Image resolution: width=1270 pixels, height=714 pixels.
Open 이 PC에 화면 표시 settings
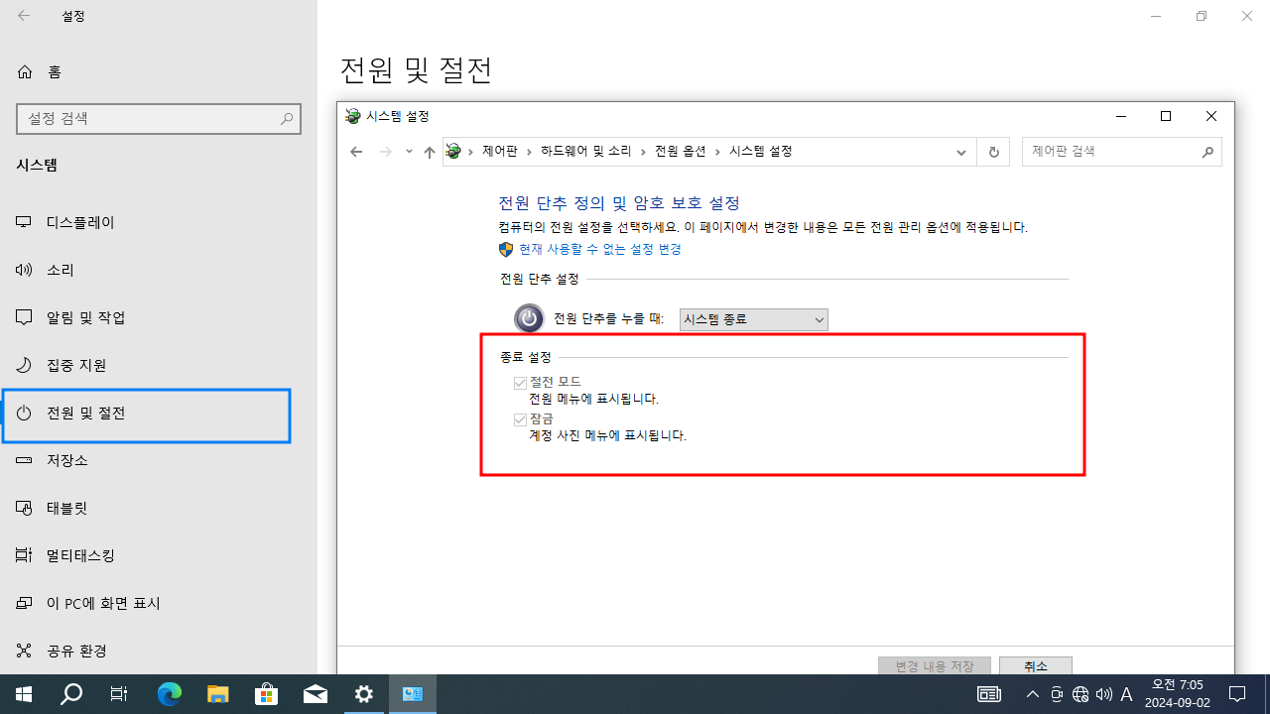point(159,603)
